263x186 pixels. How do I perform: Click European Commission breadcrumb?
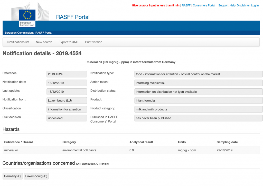(x=18, y=33)
